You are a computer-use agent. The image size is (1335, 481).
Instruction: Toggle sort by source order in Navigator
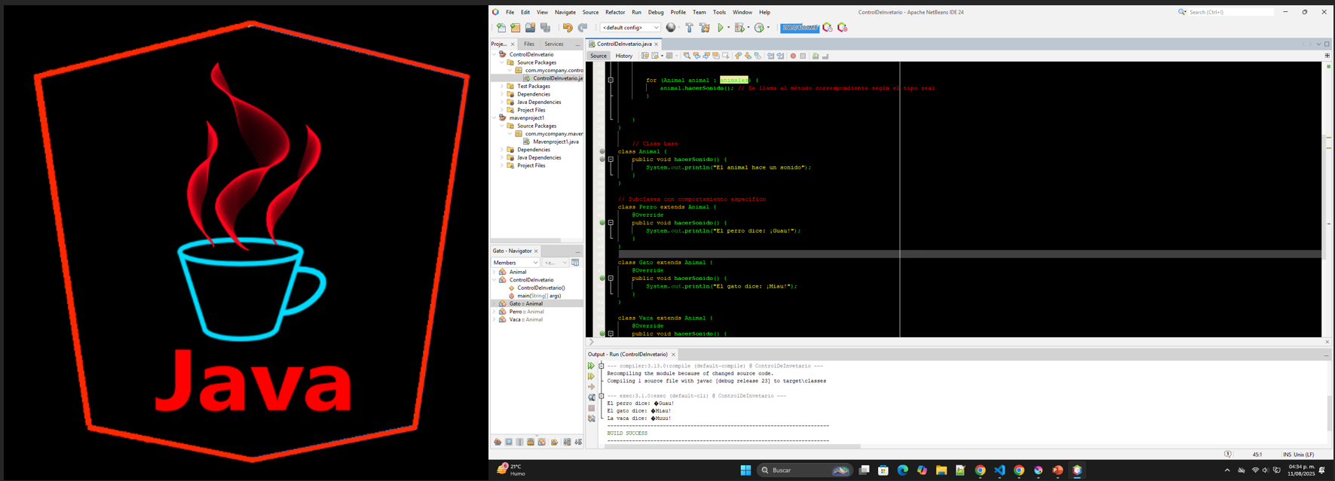tap(578, 442)
